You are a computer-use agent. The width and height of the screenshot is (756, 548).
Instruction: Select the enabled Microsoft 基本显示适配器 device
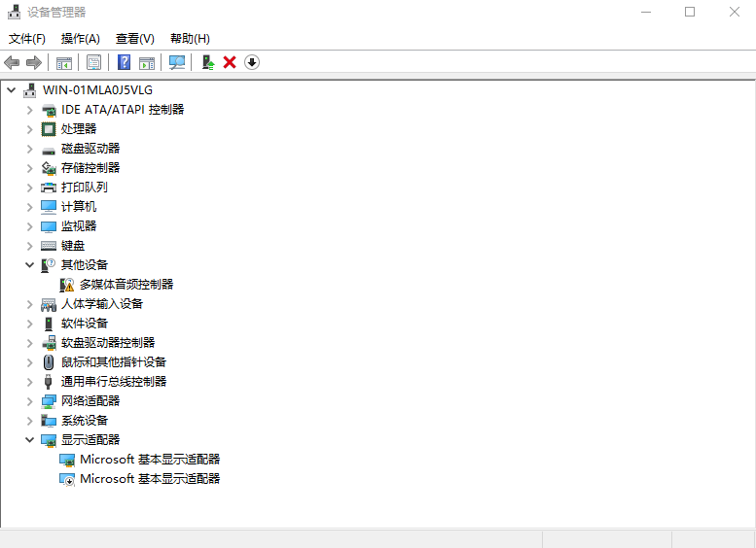click(x=150, y=460)
